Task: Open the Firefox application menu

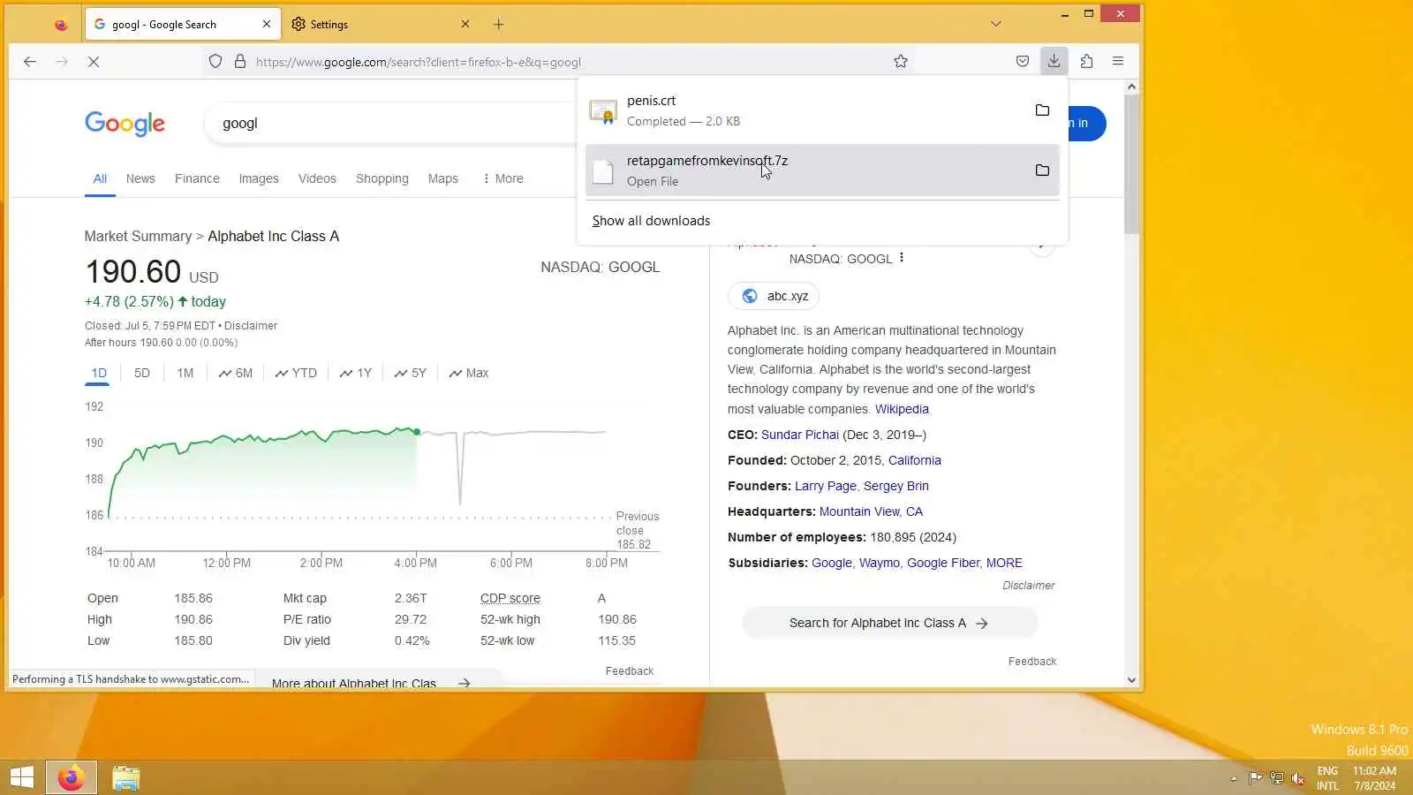Action: pos(1118,62)
